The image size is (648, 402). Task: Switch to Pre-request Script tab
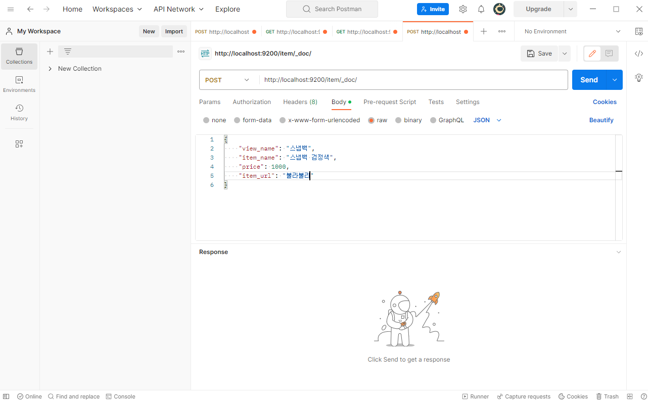[x=390, y=102]
